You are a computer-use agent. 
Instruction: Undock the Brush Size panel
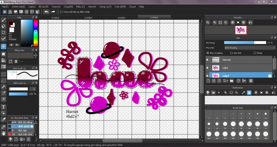(272, 107)
